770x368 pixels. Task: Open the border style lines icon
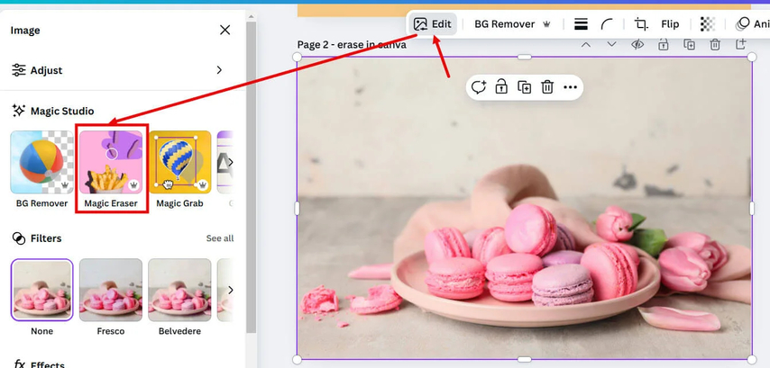pyautogui.click(x=581, y=24)
